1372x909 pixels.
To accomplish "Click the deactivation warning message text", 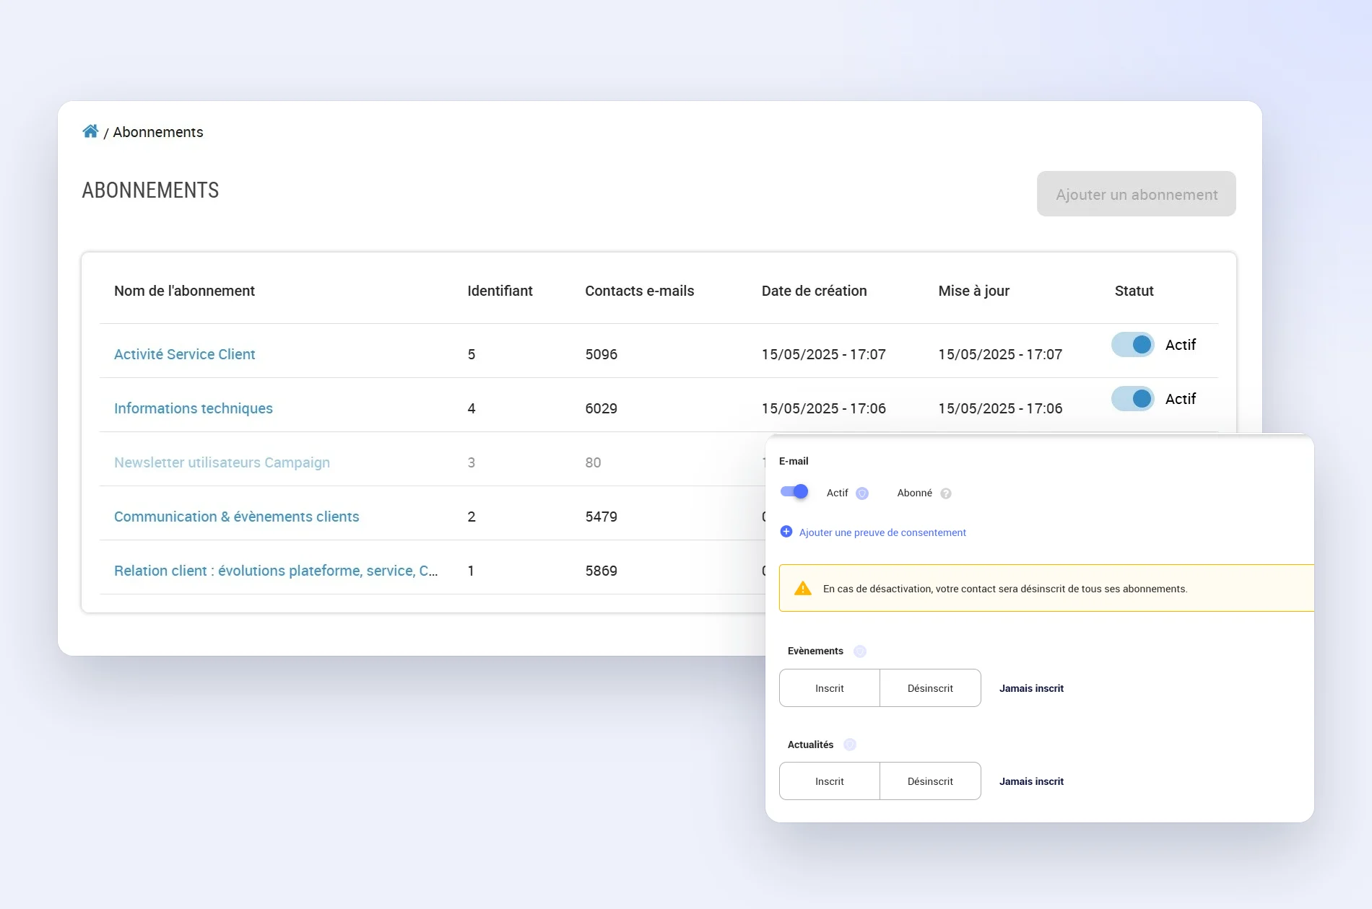I will coord(1004,589).
